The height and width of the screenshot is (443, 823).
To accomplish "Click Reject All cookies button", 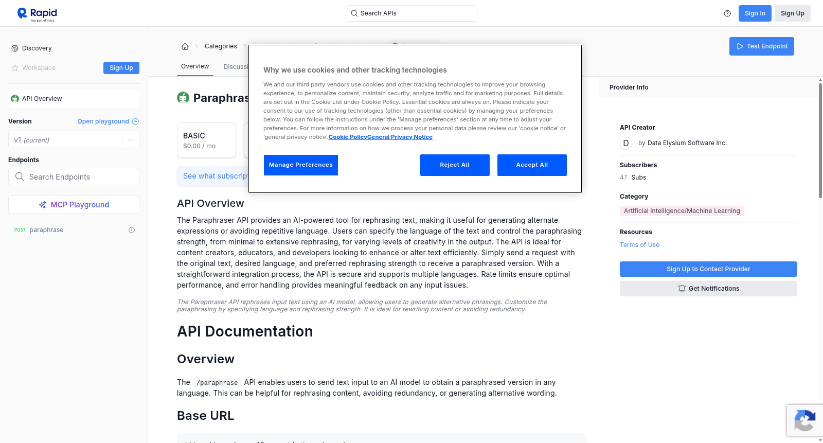I will click(x=455, y=165).
